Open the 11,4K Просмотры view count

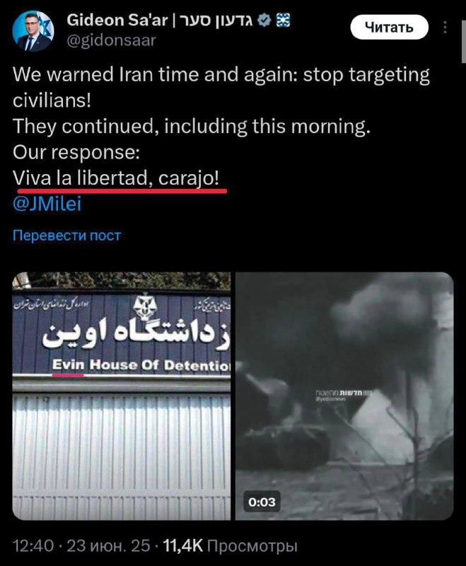[x=230, y=545]
